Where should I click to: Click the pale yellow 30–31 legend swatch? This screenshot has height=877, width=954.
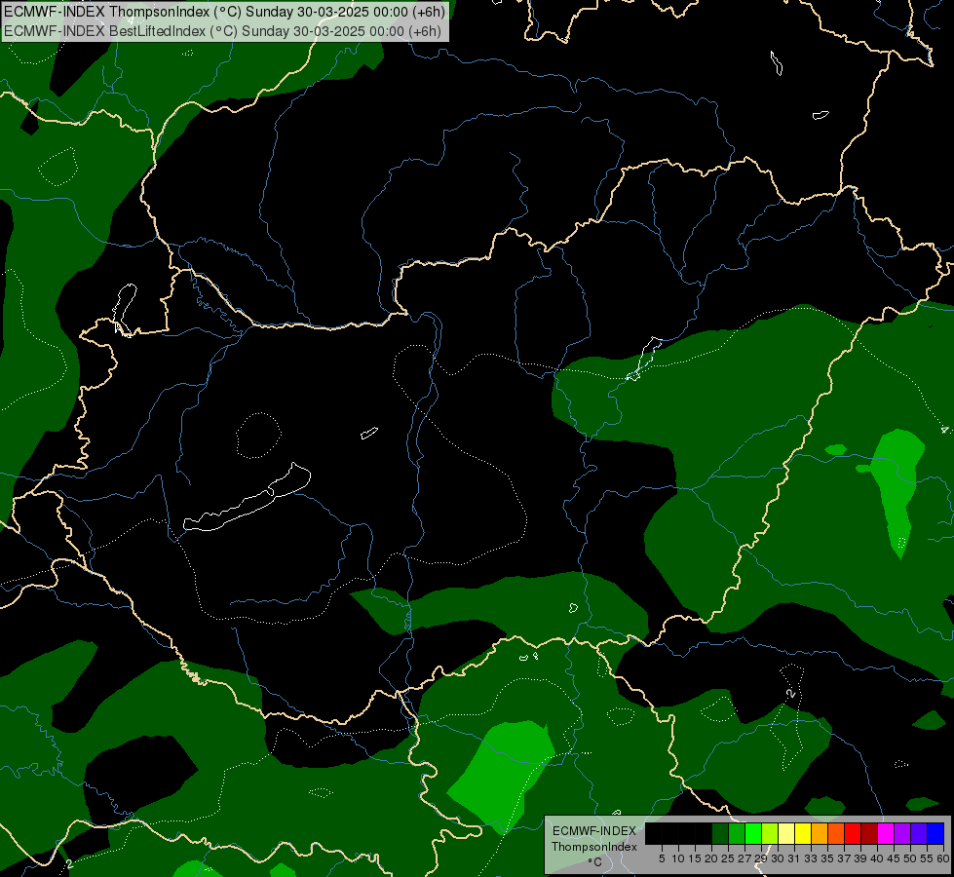786,833
